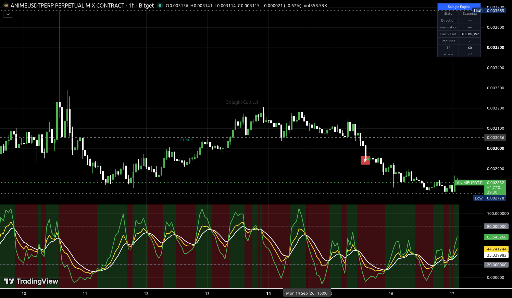Click the current price label 0.002832

click(496, 183)
